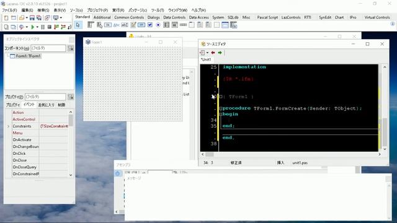Viewport: 397px width, 223px height.
Task: Click the Step Into icon
Action: pyautogui.click(x=56, y=27)
